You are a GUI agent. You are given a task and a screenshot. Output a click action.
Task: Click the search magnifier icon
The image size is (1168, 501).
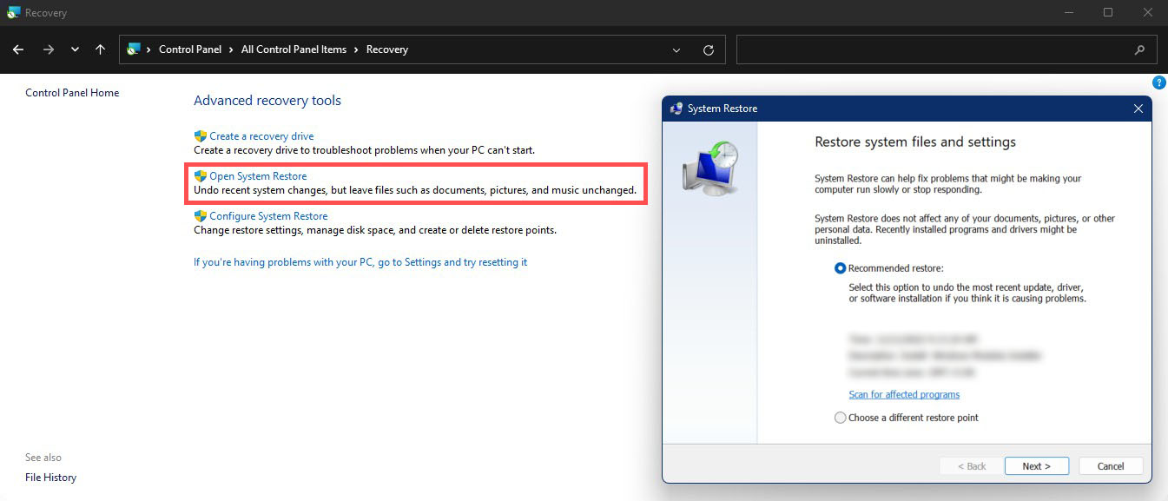(x=1140, y=50)
